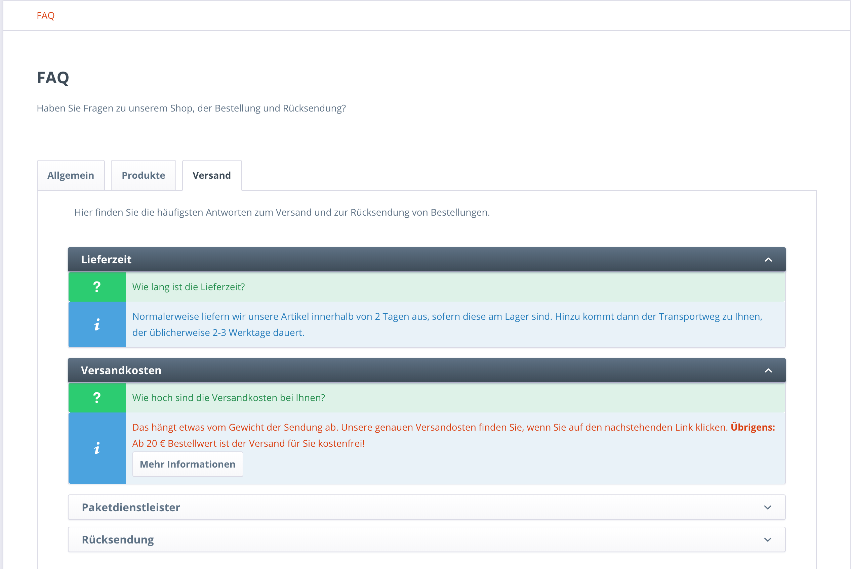
Task: Click 'Wie hoch sind die Versandkosten bei Ihnen?'
Action: (228, 398)
